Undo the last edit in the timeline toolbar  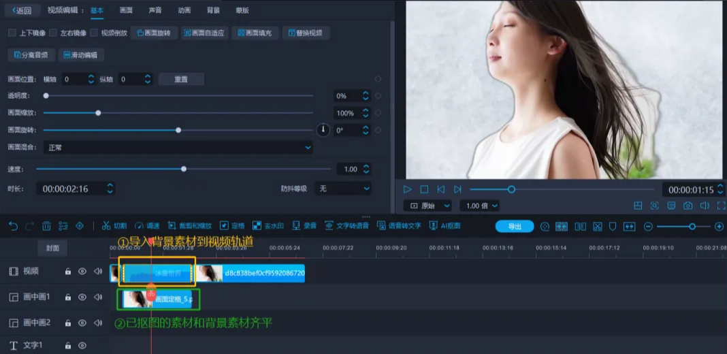(13, 227)
